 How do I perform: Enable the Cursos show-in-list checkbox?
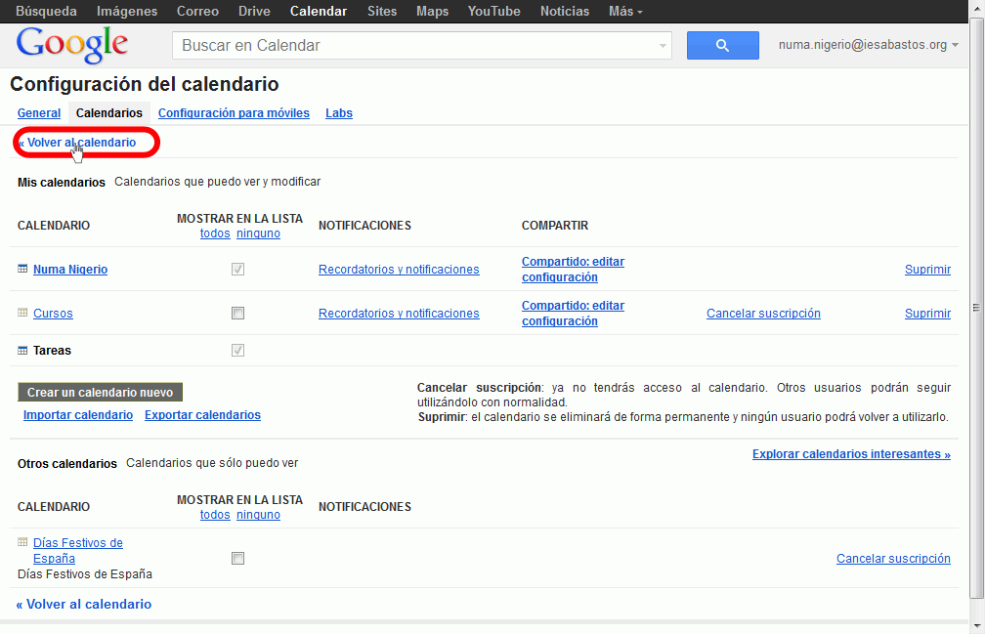[x=237, y=314]
